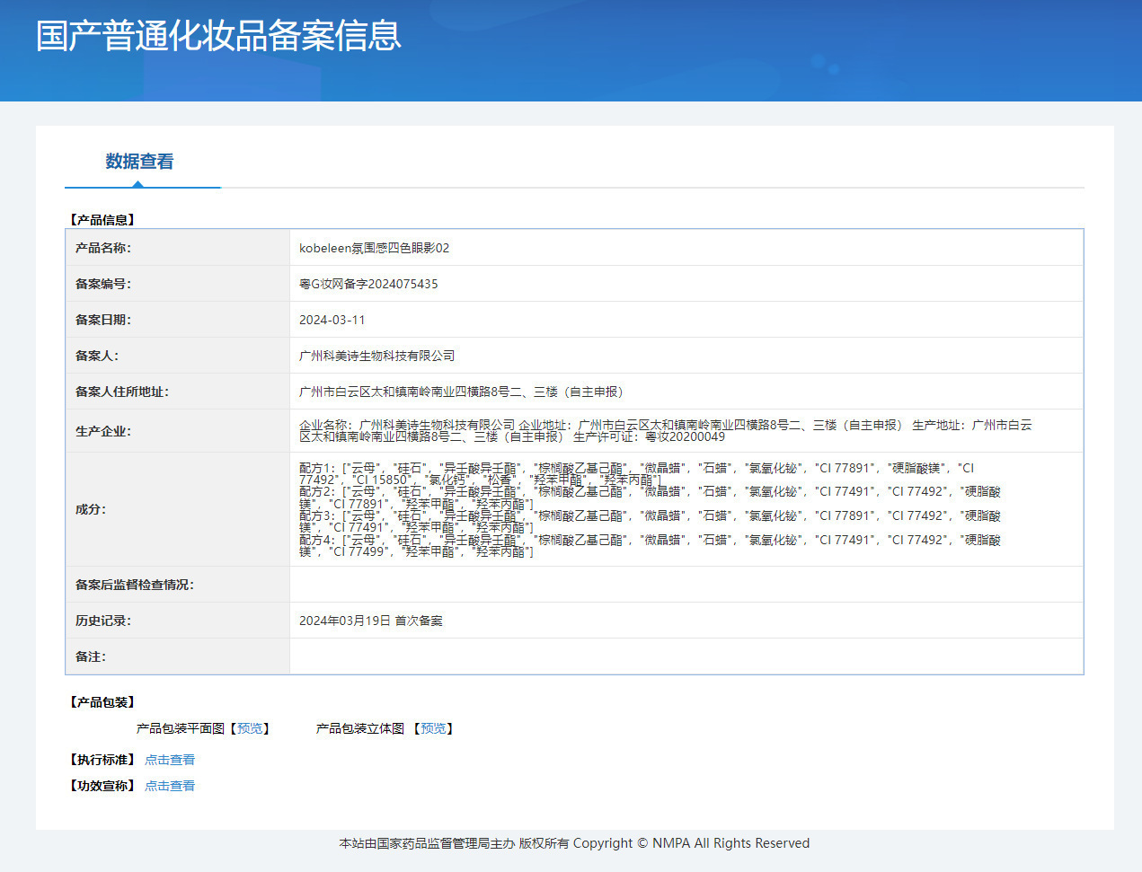Click the 【产品信息】 section heading
1142x872 pixels.
click(x=102, y=220)
